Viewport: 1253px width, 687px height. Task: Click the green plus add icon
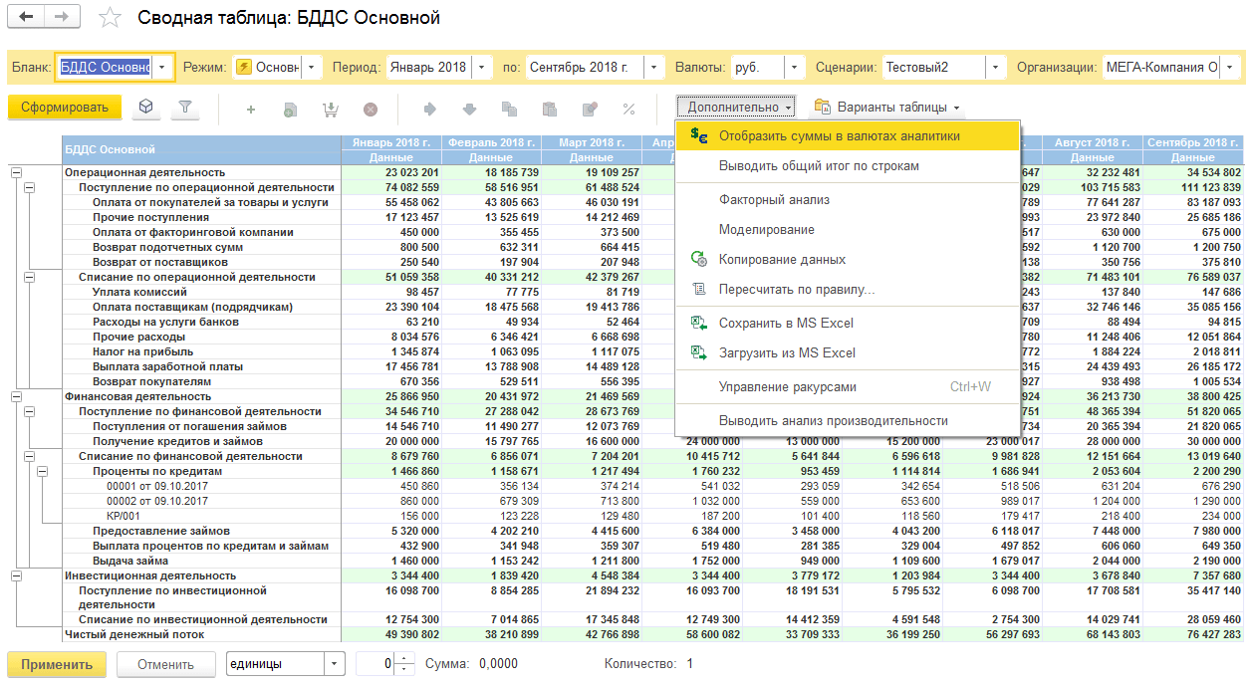click(x=250, y=109)
